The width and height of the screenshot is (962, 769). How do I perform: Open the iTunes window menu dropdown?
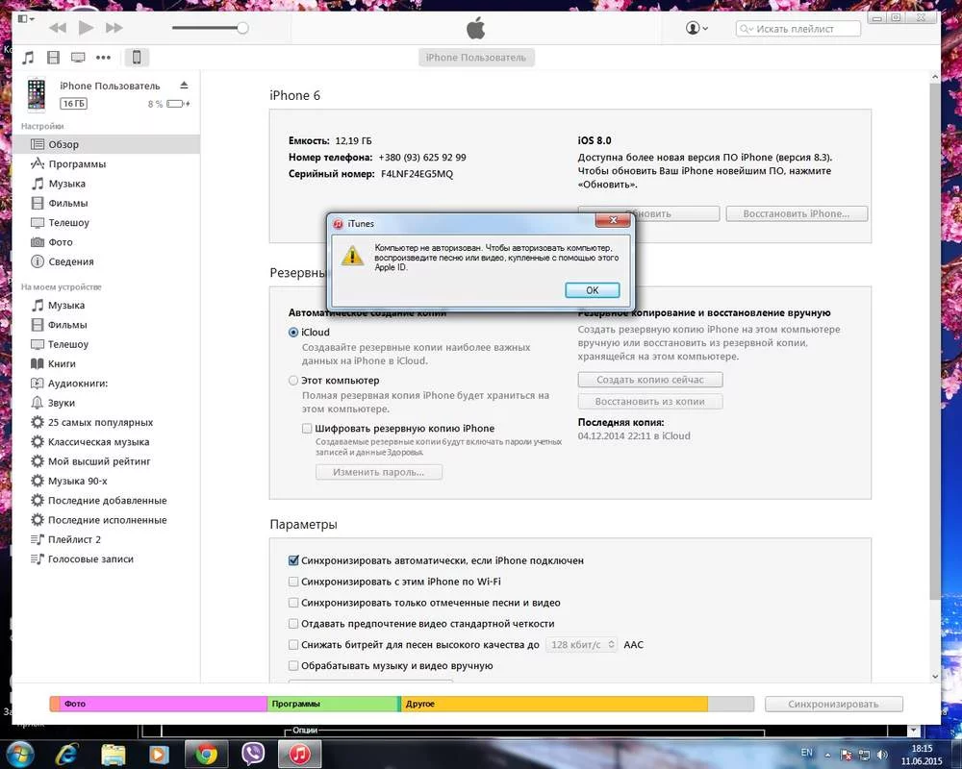click(26, 19)
